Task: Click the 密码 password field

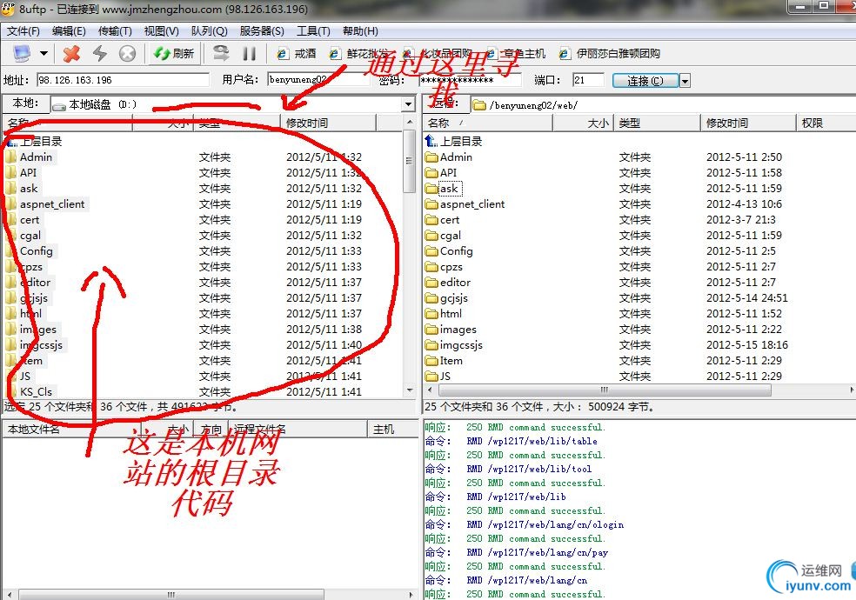Action: tap(470, 80)
